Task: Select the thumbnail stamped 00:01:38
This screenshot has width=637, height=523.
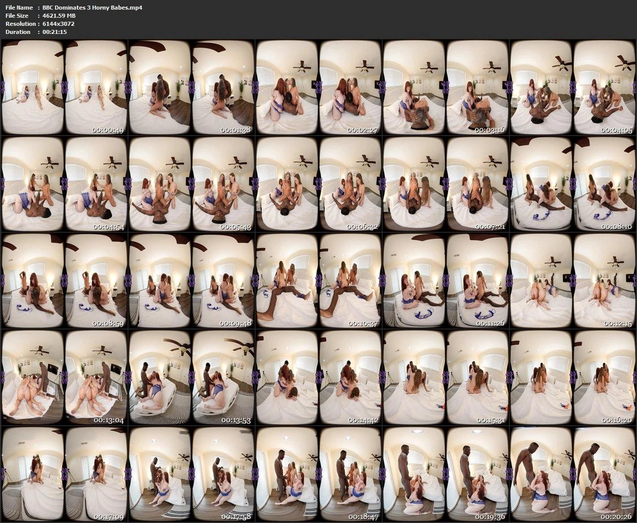Action: coord(191,87)
